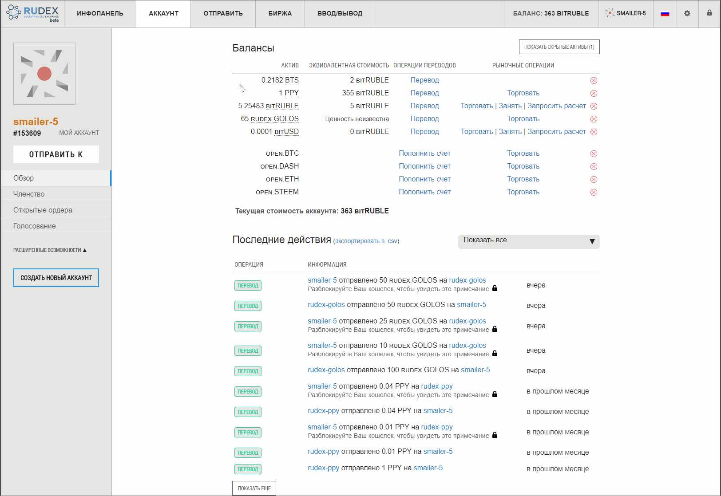Click rudex-golos in 100 RUDEX.GOLOS transfer
This screenshot has height=496, width=721.
[326, 370]
